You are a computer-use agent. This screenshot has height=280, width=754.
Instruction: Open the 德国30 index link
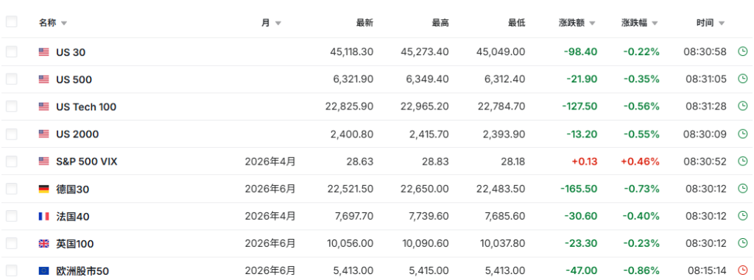point(73,189)
